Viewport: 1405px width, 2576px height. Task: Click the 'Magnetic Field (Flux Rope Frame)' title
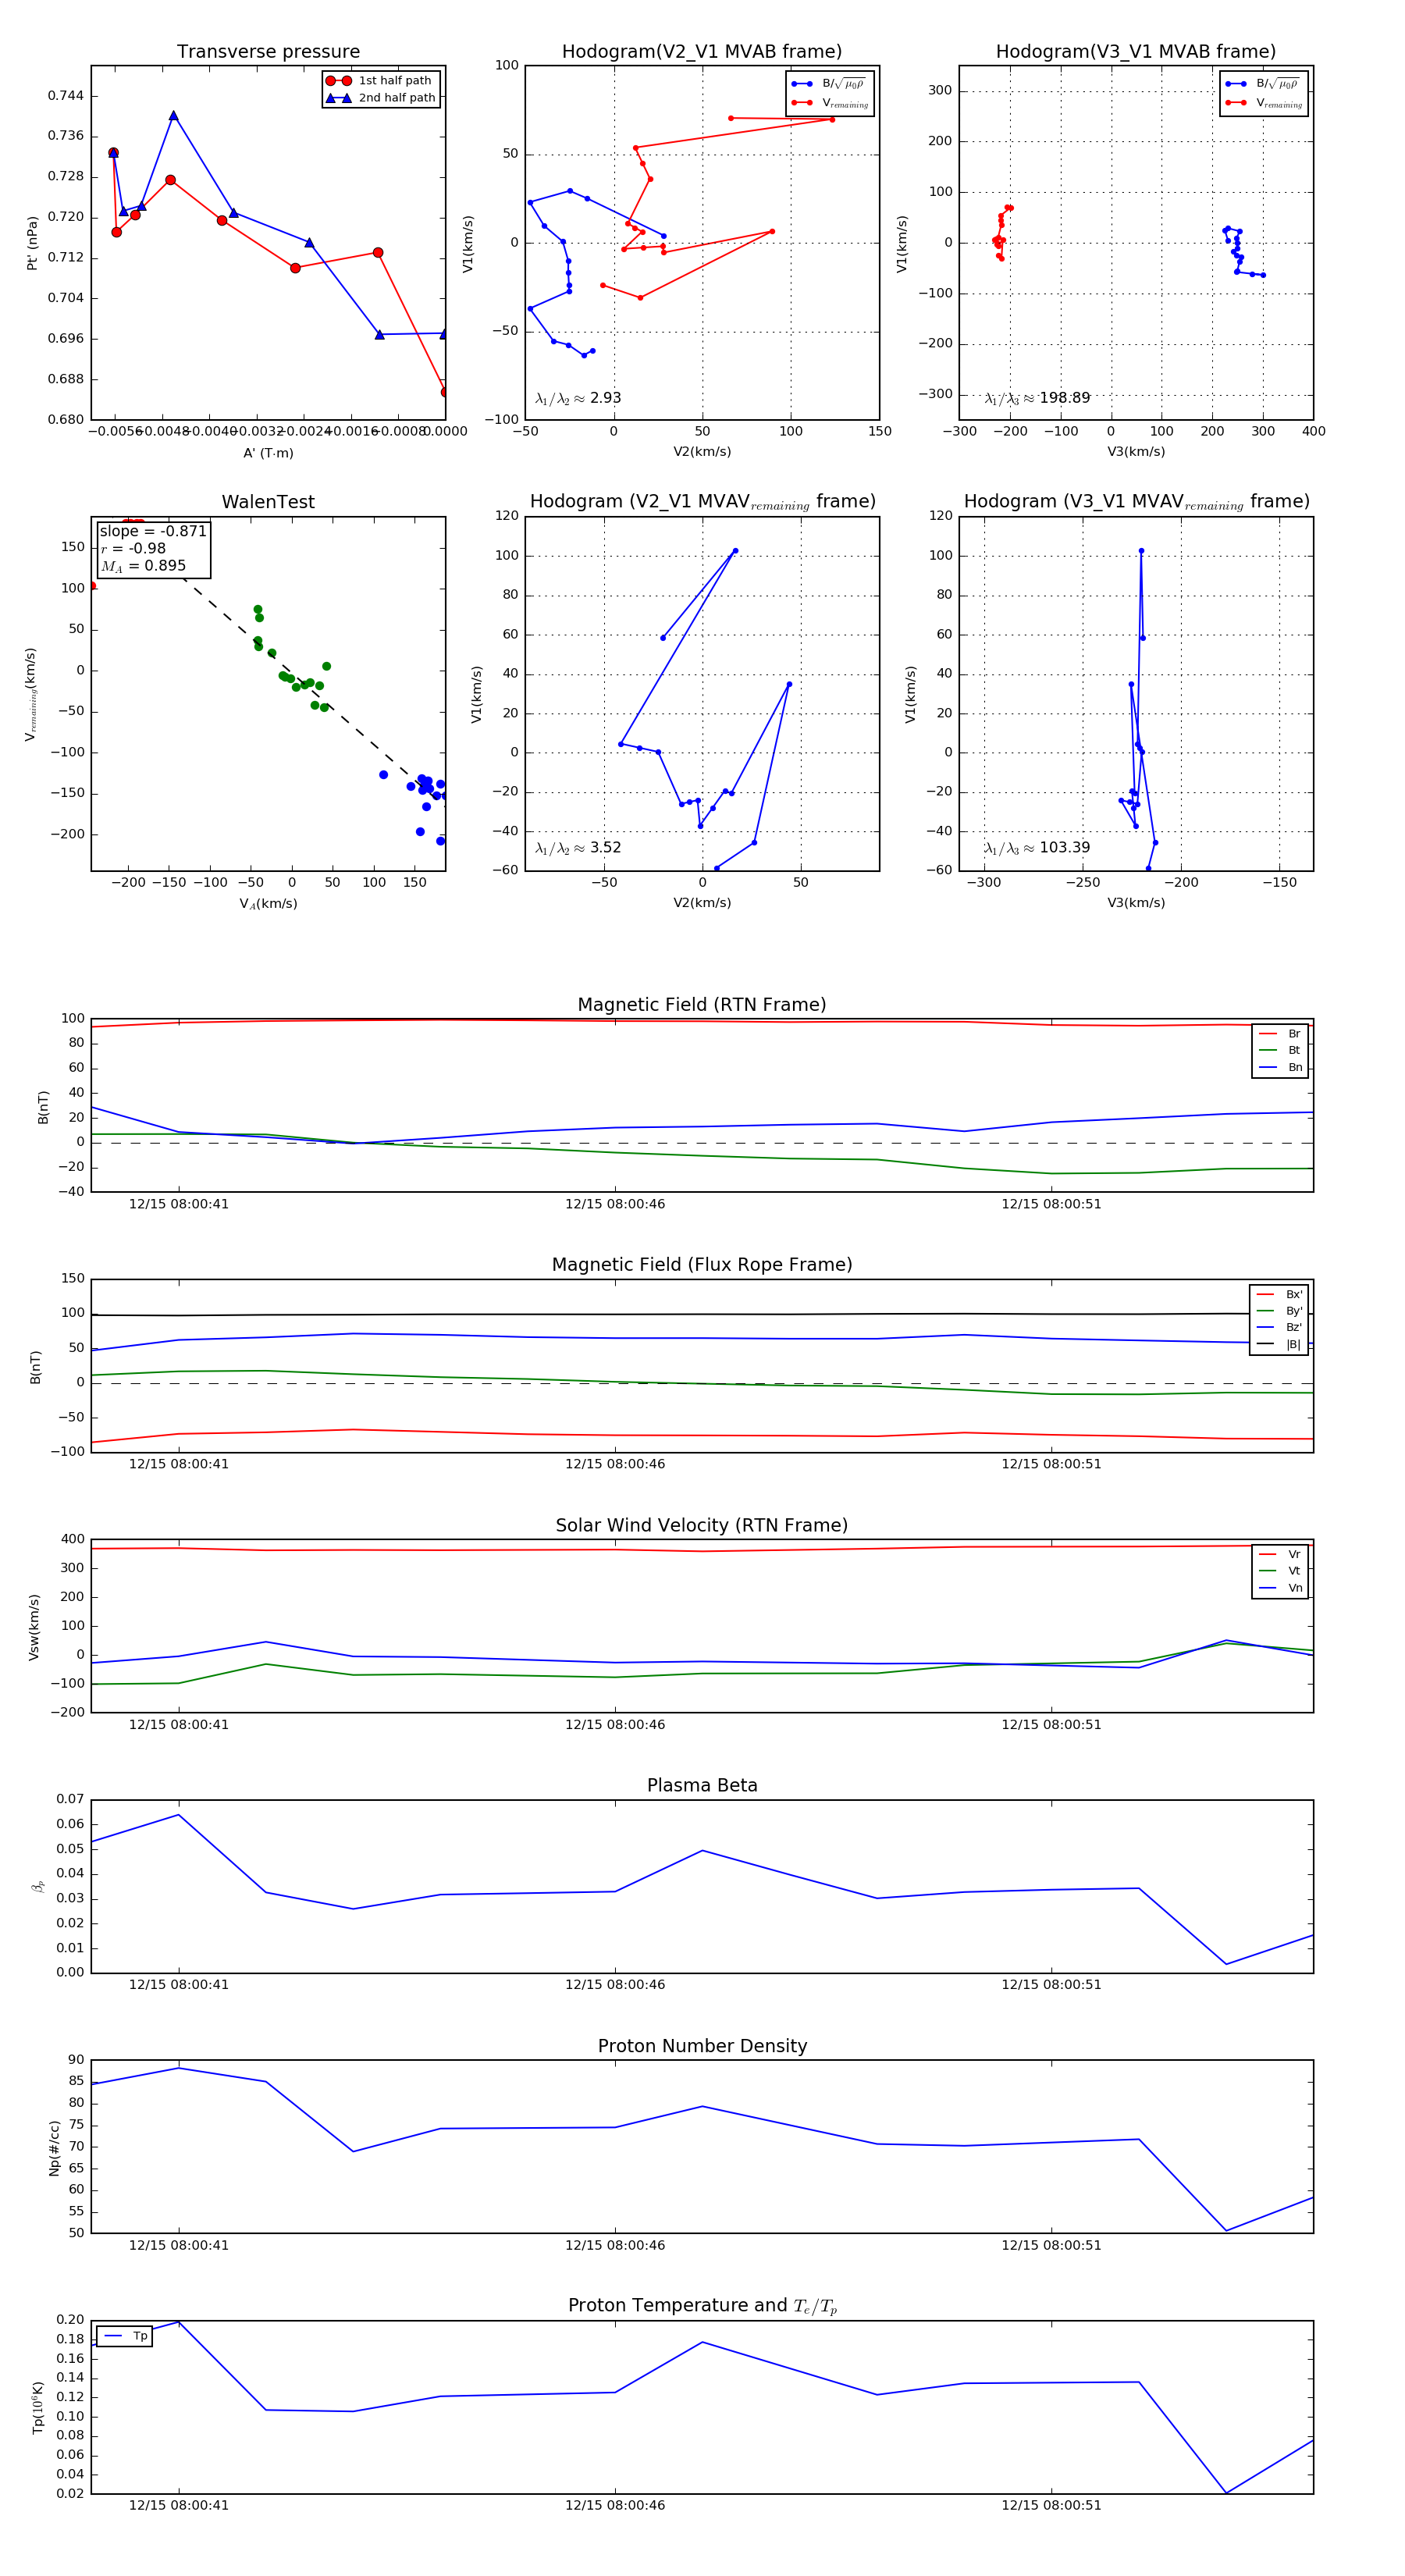(x=702, y=1265)
